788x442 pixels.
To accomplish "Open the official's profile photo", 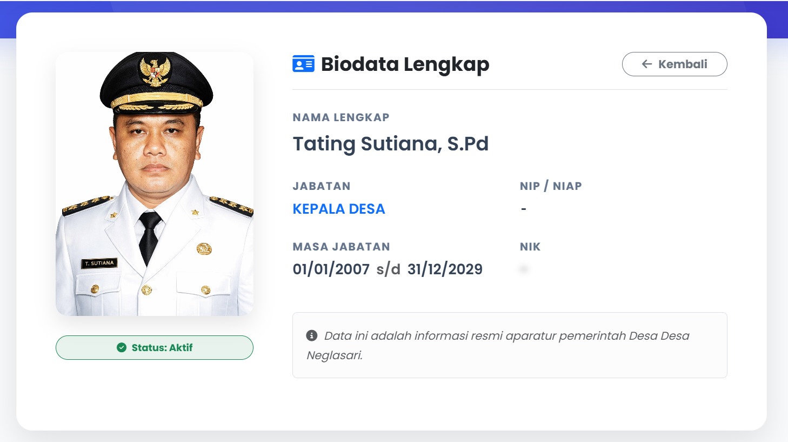I will point(155,184).
